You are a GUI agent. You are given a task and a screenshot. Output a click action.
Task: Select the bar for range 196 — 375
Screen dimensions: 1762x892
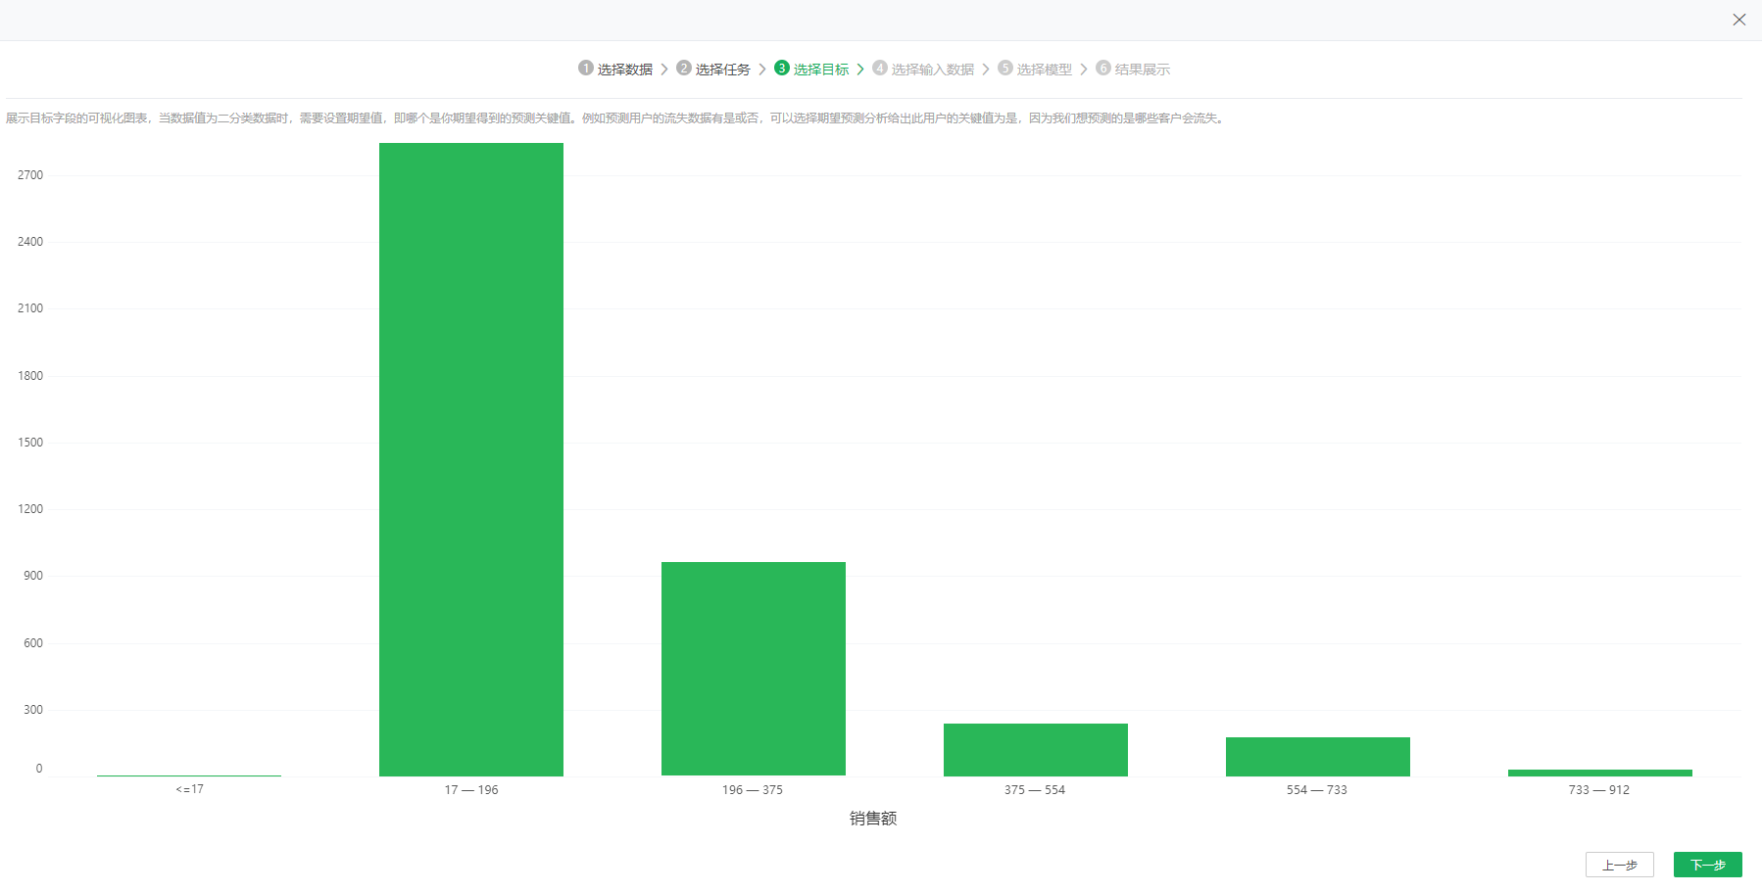tap(754, 669)
